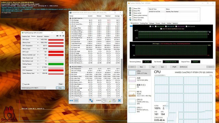Screen dimensions: 219x123
Task: Click AIDA64 system memory module icon
Action: (130, 15)
